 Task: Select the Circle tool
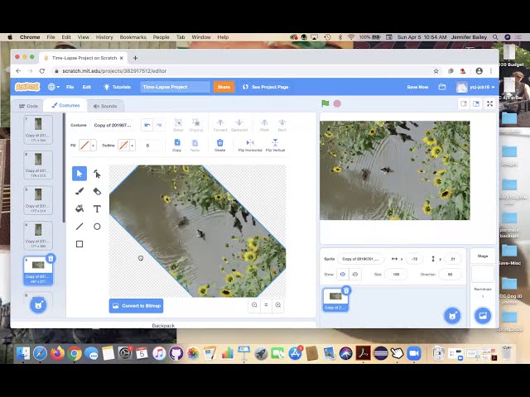[x=97, y=227]
